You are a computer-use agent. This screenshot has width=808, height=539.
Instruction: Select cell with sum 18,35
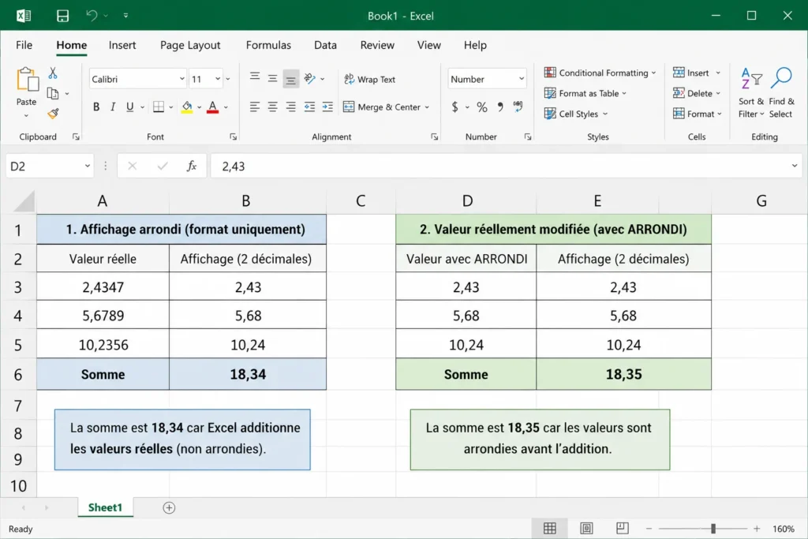tap(623, 374)
